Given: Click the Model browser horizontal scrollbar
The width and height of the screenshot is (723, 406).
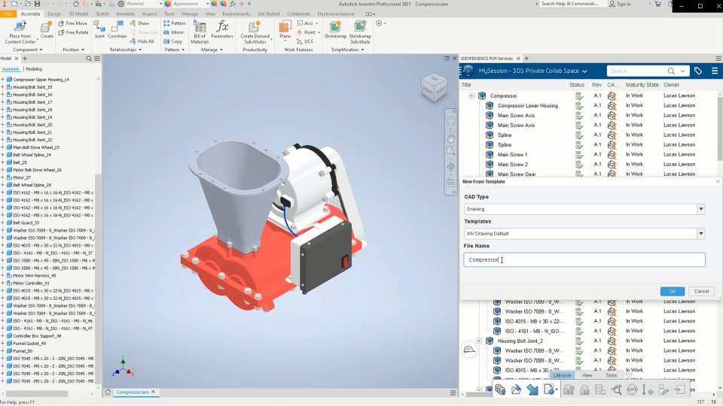Looking at the screenshot, I should pyautogui.click(x=36, y=394).
